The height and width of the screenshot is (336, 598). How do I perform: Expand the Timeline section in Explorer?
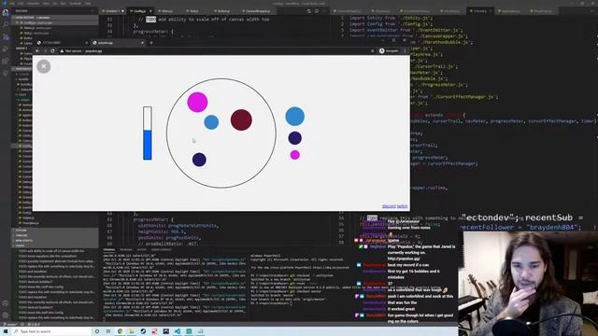[55, 235]
